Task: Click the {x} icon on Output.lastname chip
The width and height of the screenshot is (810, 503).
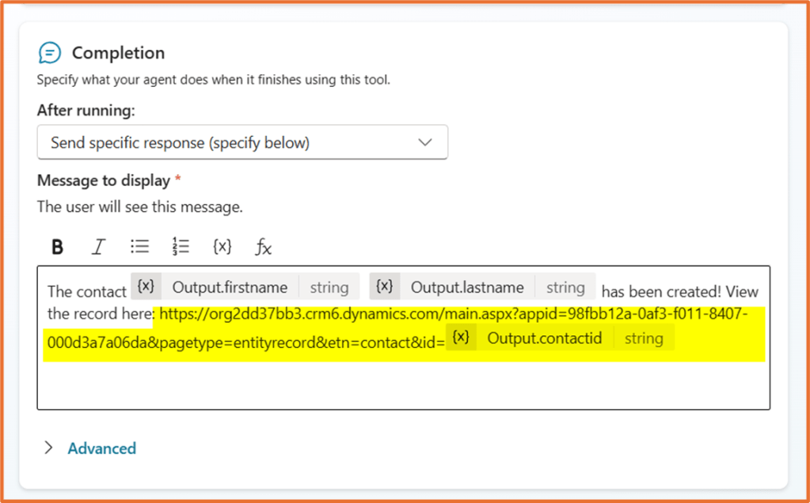Action: coord(384,286)
